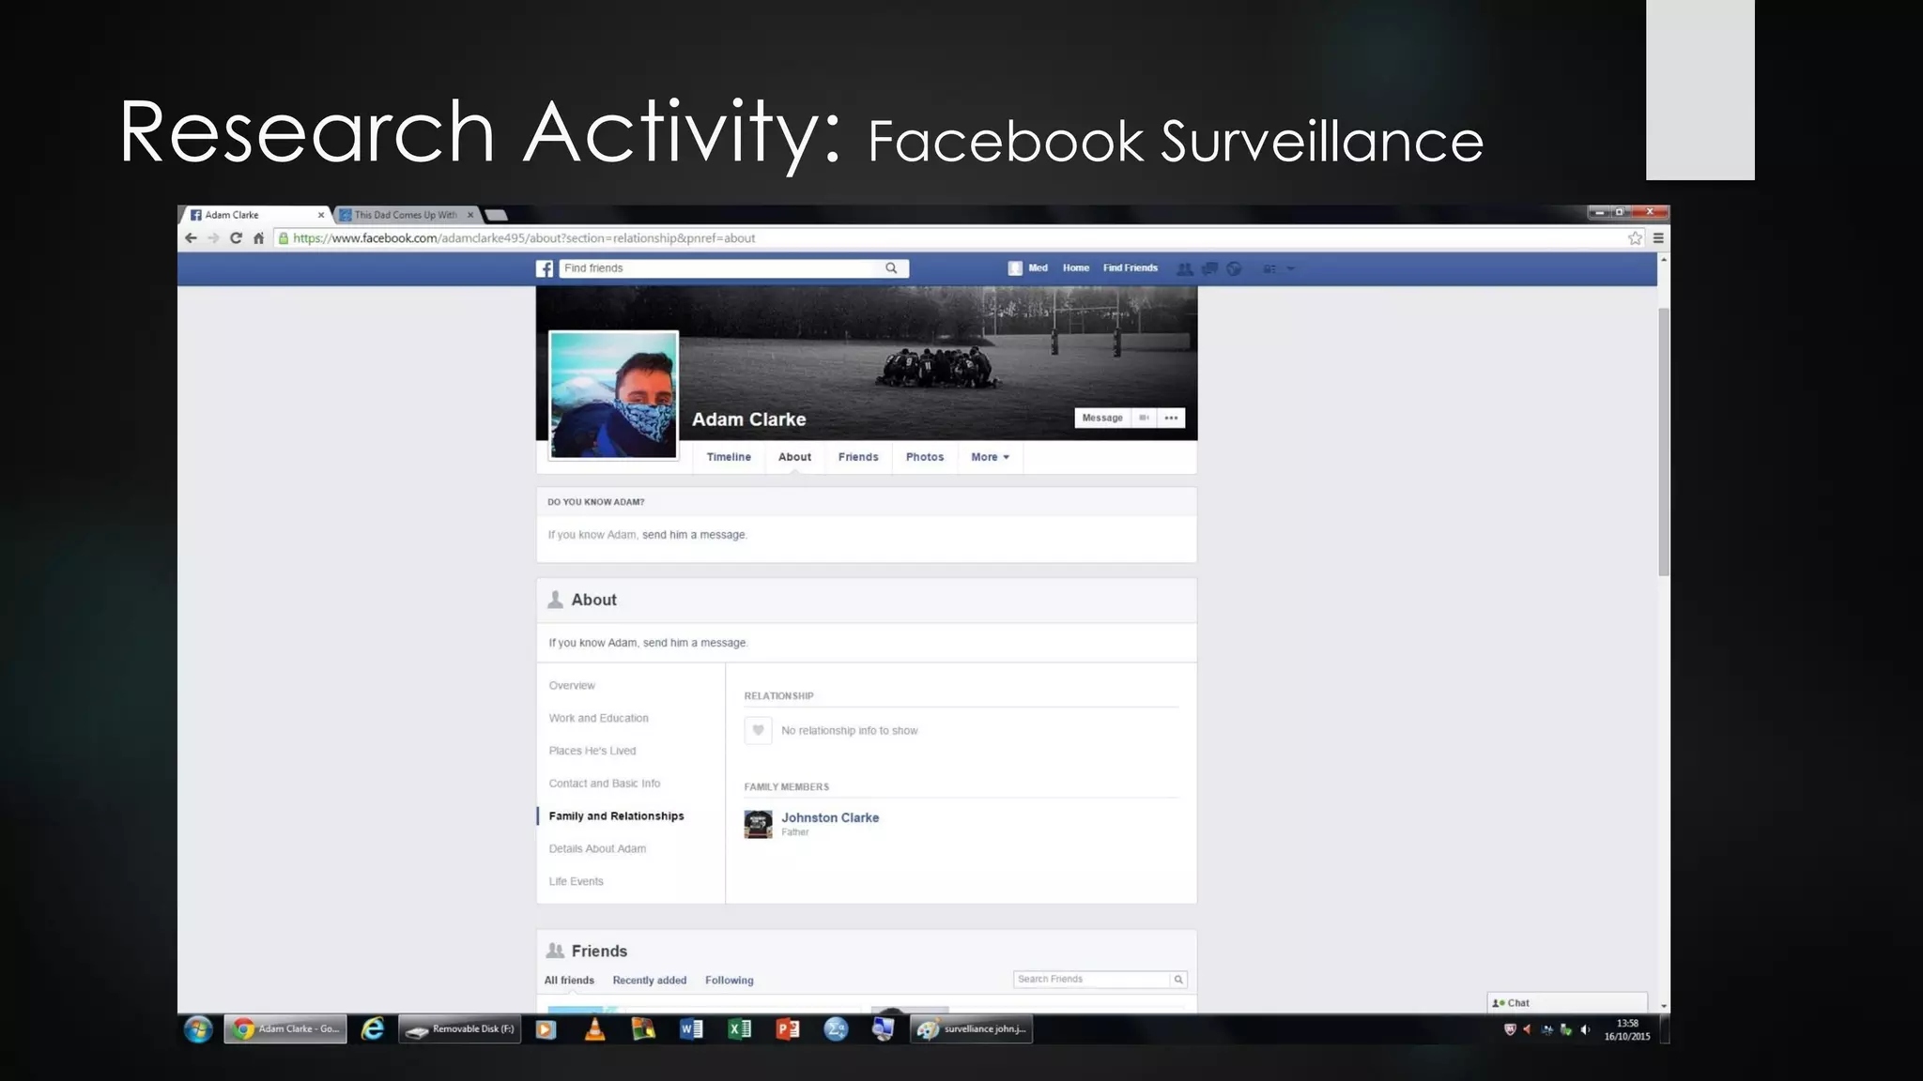This screenshot has height=1081, width=1923.
Task: Open PowerPoint from the taskbar
Action: [788, 1029]
